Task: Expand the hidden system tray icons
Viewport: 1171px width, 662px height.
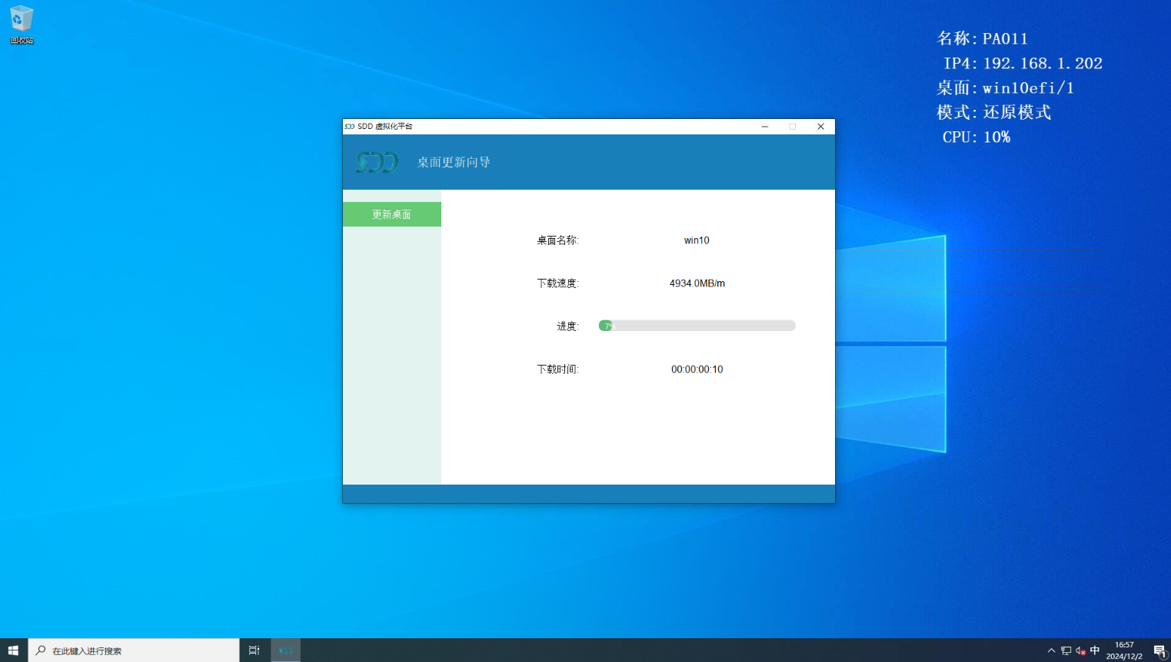Action: (1051, 650)
